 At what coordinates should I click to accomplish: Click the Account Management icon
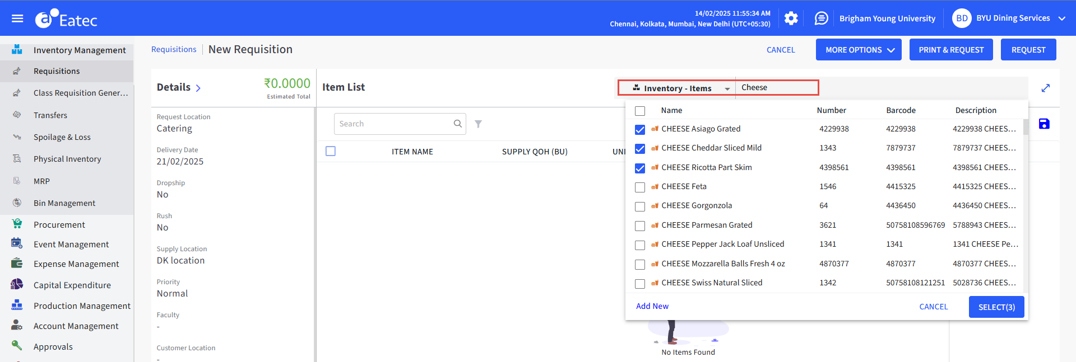click(17, 325)
